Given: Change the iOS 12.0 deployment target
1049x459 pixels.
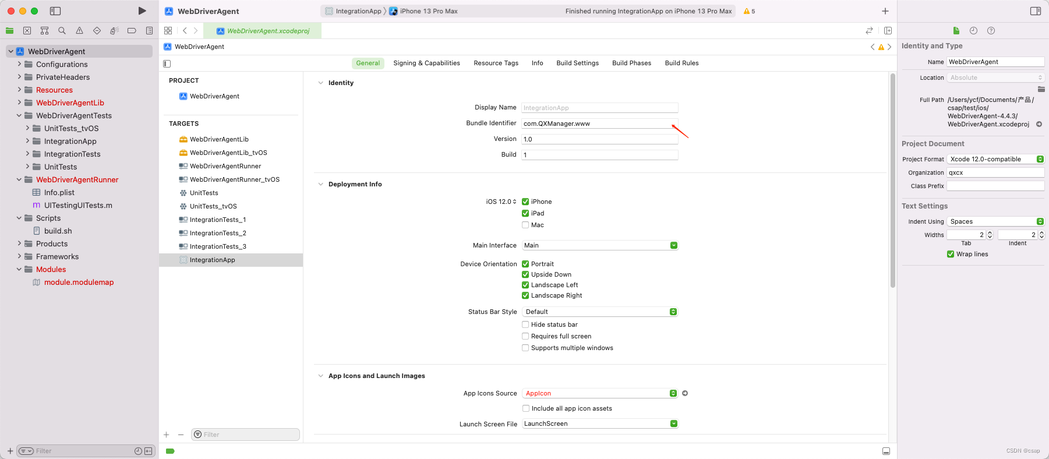Looking at the screenshot, I should click(501, 202).
